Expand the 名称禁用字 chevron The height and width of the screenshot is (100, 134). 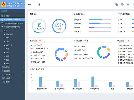(23, 78)
